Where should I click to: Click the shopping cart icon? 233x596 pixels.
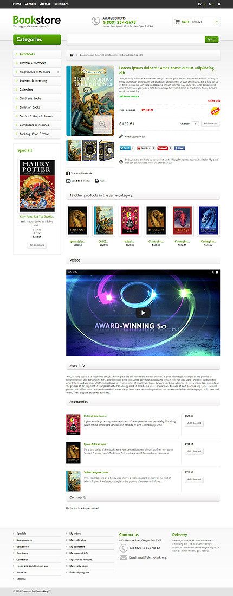[x=177, y=22]
